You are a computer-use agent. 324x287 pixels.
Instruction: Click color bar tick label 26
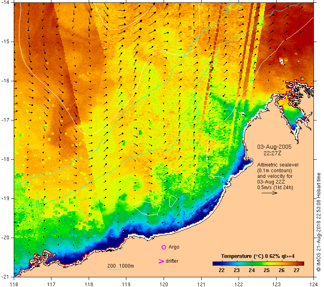[281, 270]
